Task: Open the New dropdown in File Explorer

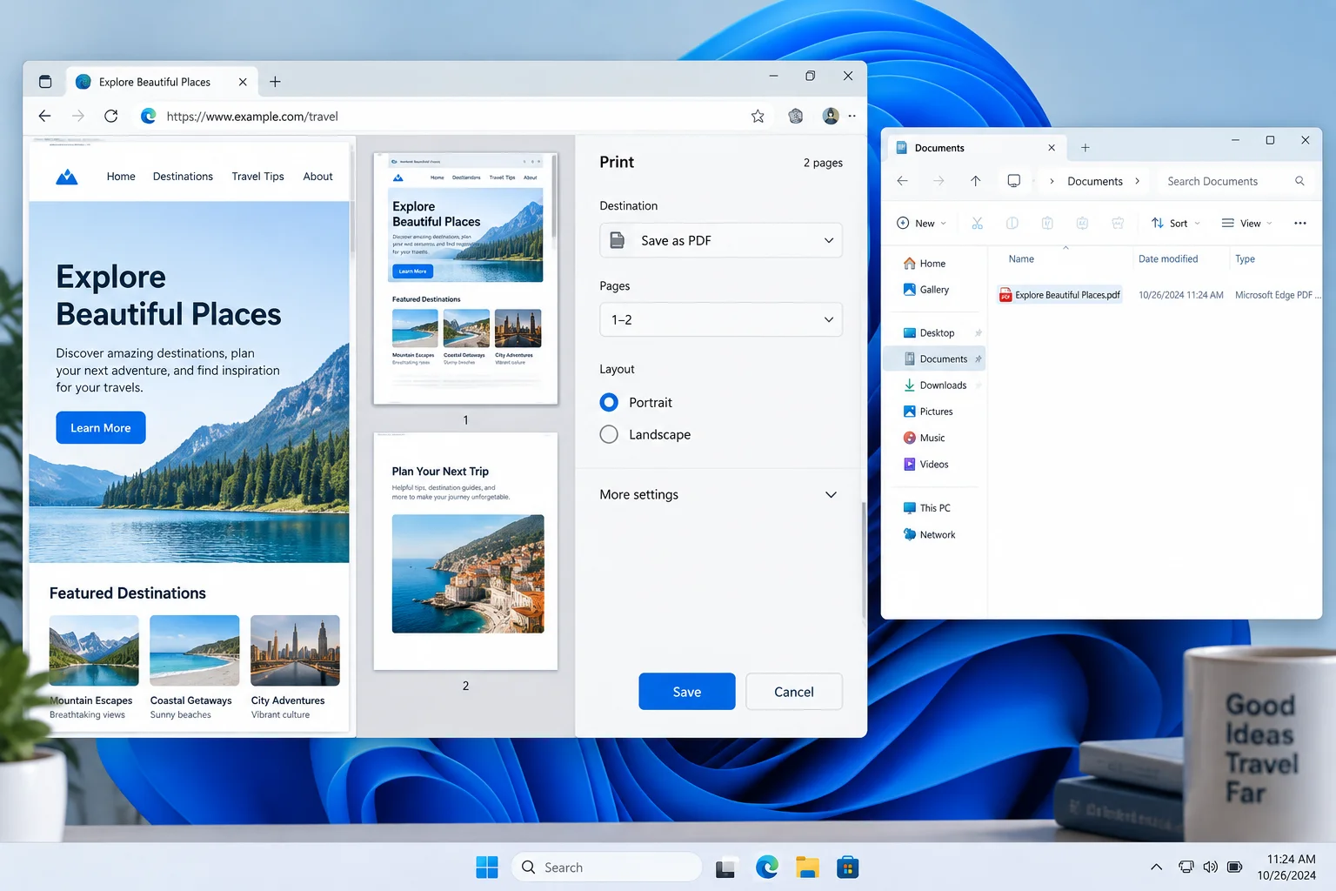Action: (921, 224)
